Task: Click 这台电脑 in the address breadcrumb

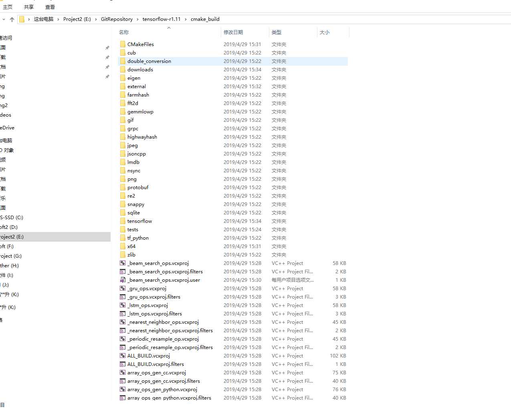Action: click(x=44, y=19)
